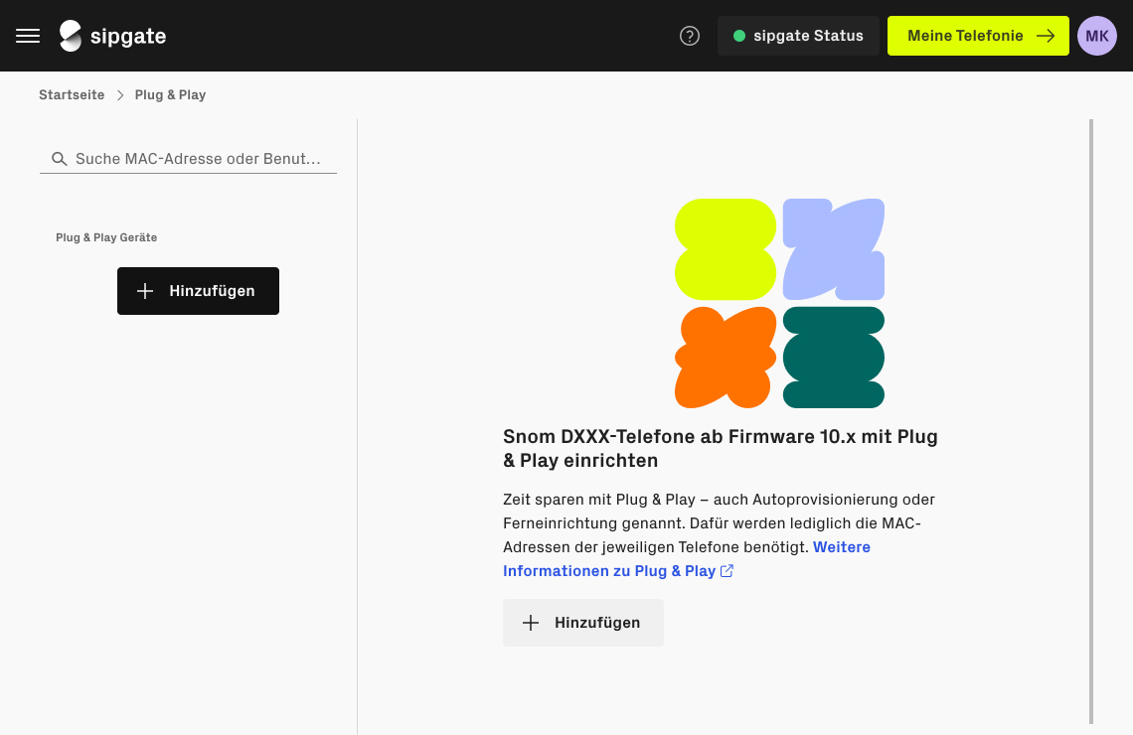The height and width of the screenshot is (735, 1133).
Task: Click the sipgate logo
Action: pos(112,36)
